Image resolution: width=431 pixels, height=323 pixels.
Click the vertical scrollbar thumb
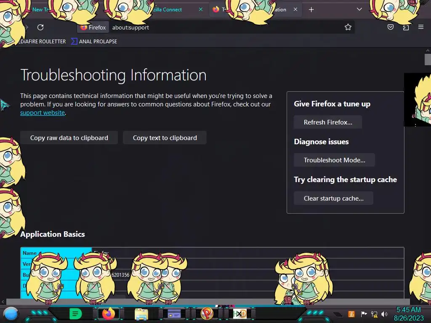pyautogui.click(x=428, y=60)
